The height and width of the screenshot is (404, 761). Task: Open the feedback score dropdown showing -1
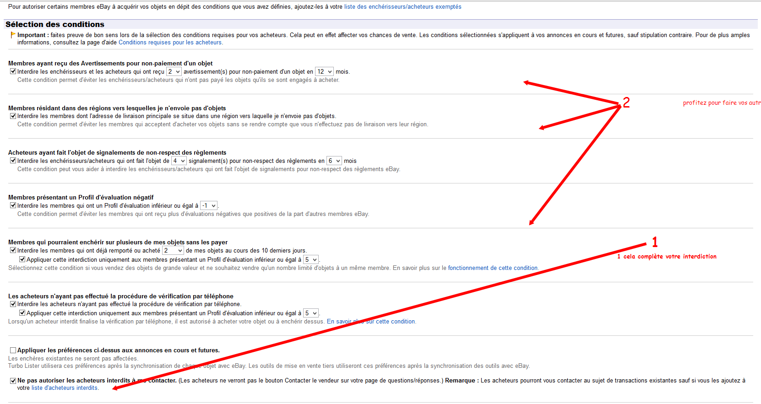tap(209, 205)
